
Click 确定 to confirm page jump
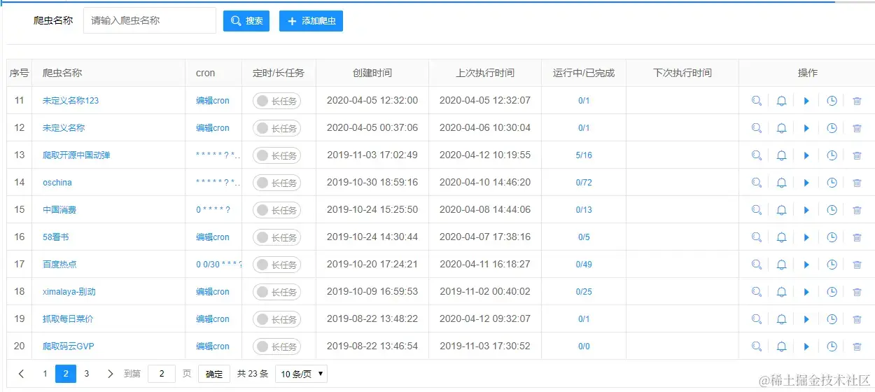pos(214,374)
